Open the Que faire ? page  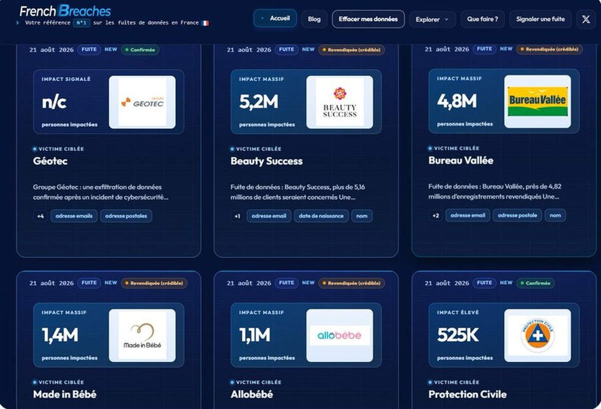(x=482, y=19)
